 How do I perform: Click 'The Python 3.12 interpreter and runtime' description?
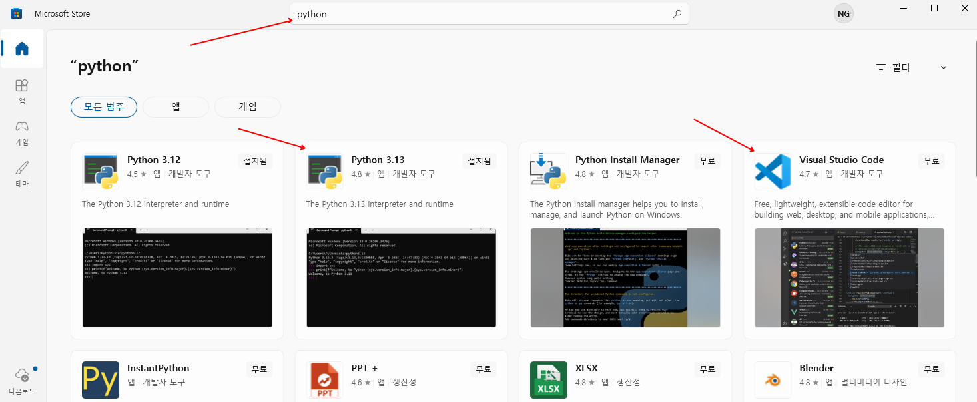tap(156, 204)
